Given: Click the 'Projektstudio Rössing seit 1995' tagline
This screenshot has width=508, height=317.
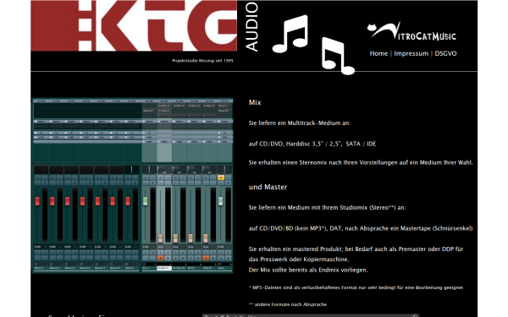Looking at the screenshot, I should pos(202,61).
